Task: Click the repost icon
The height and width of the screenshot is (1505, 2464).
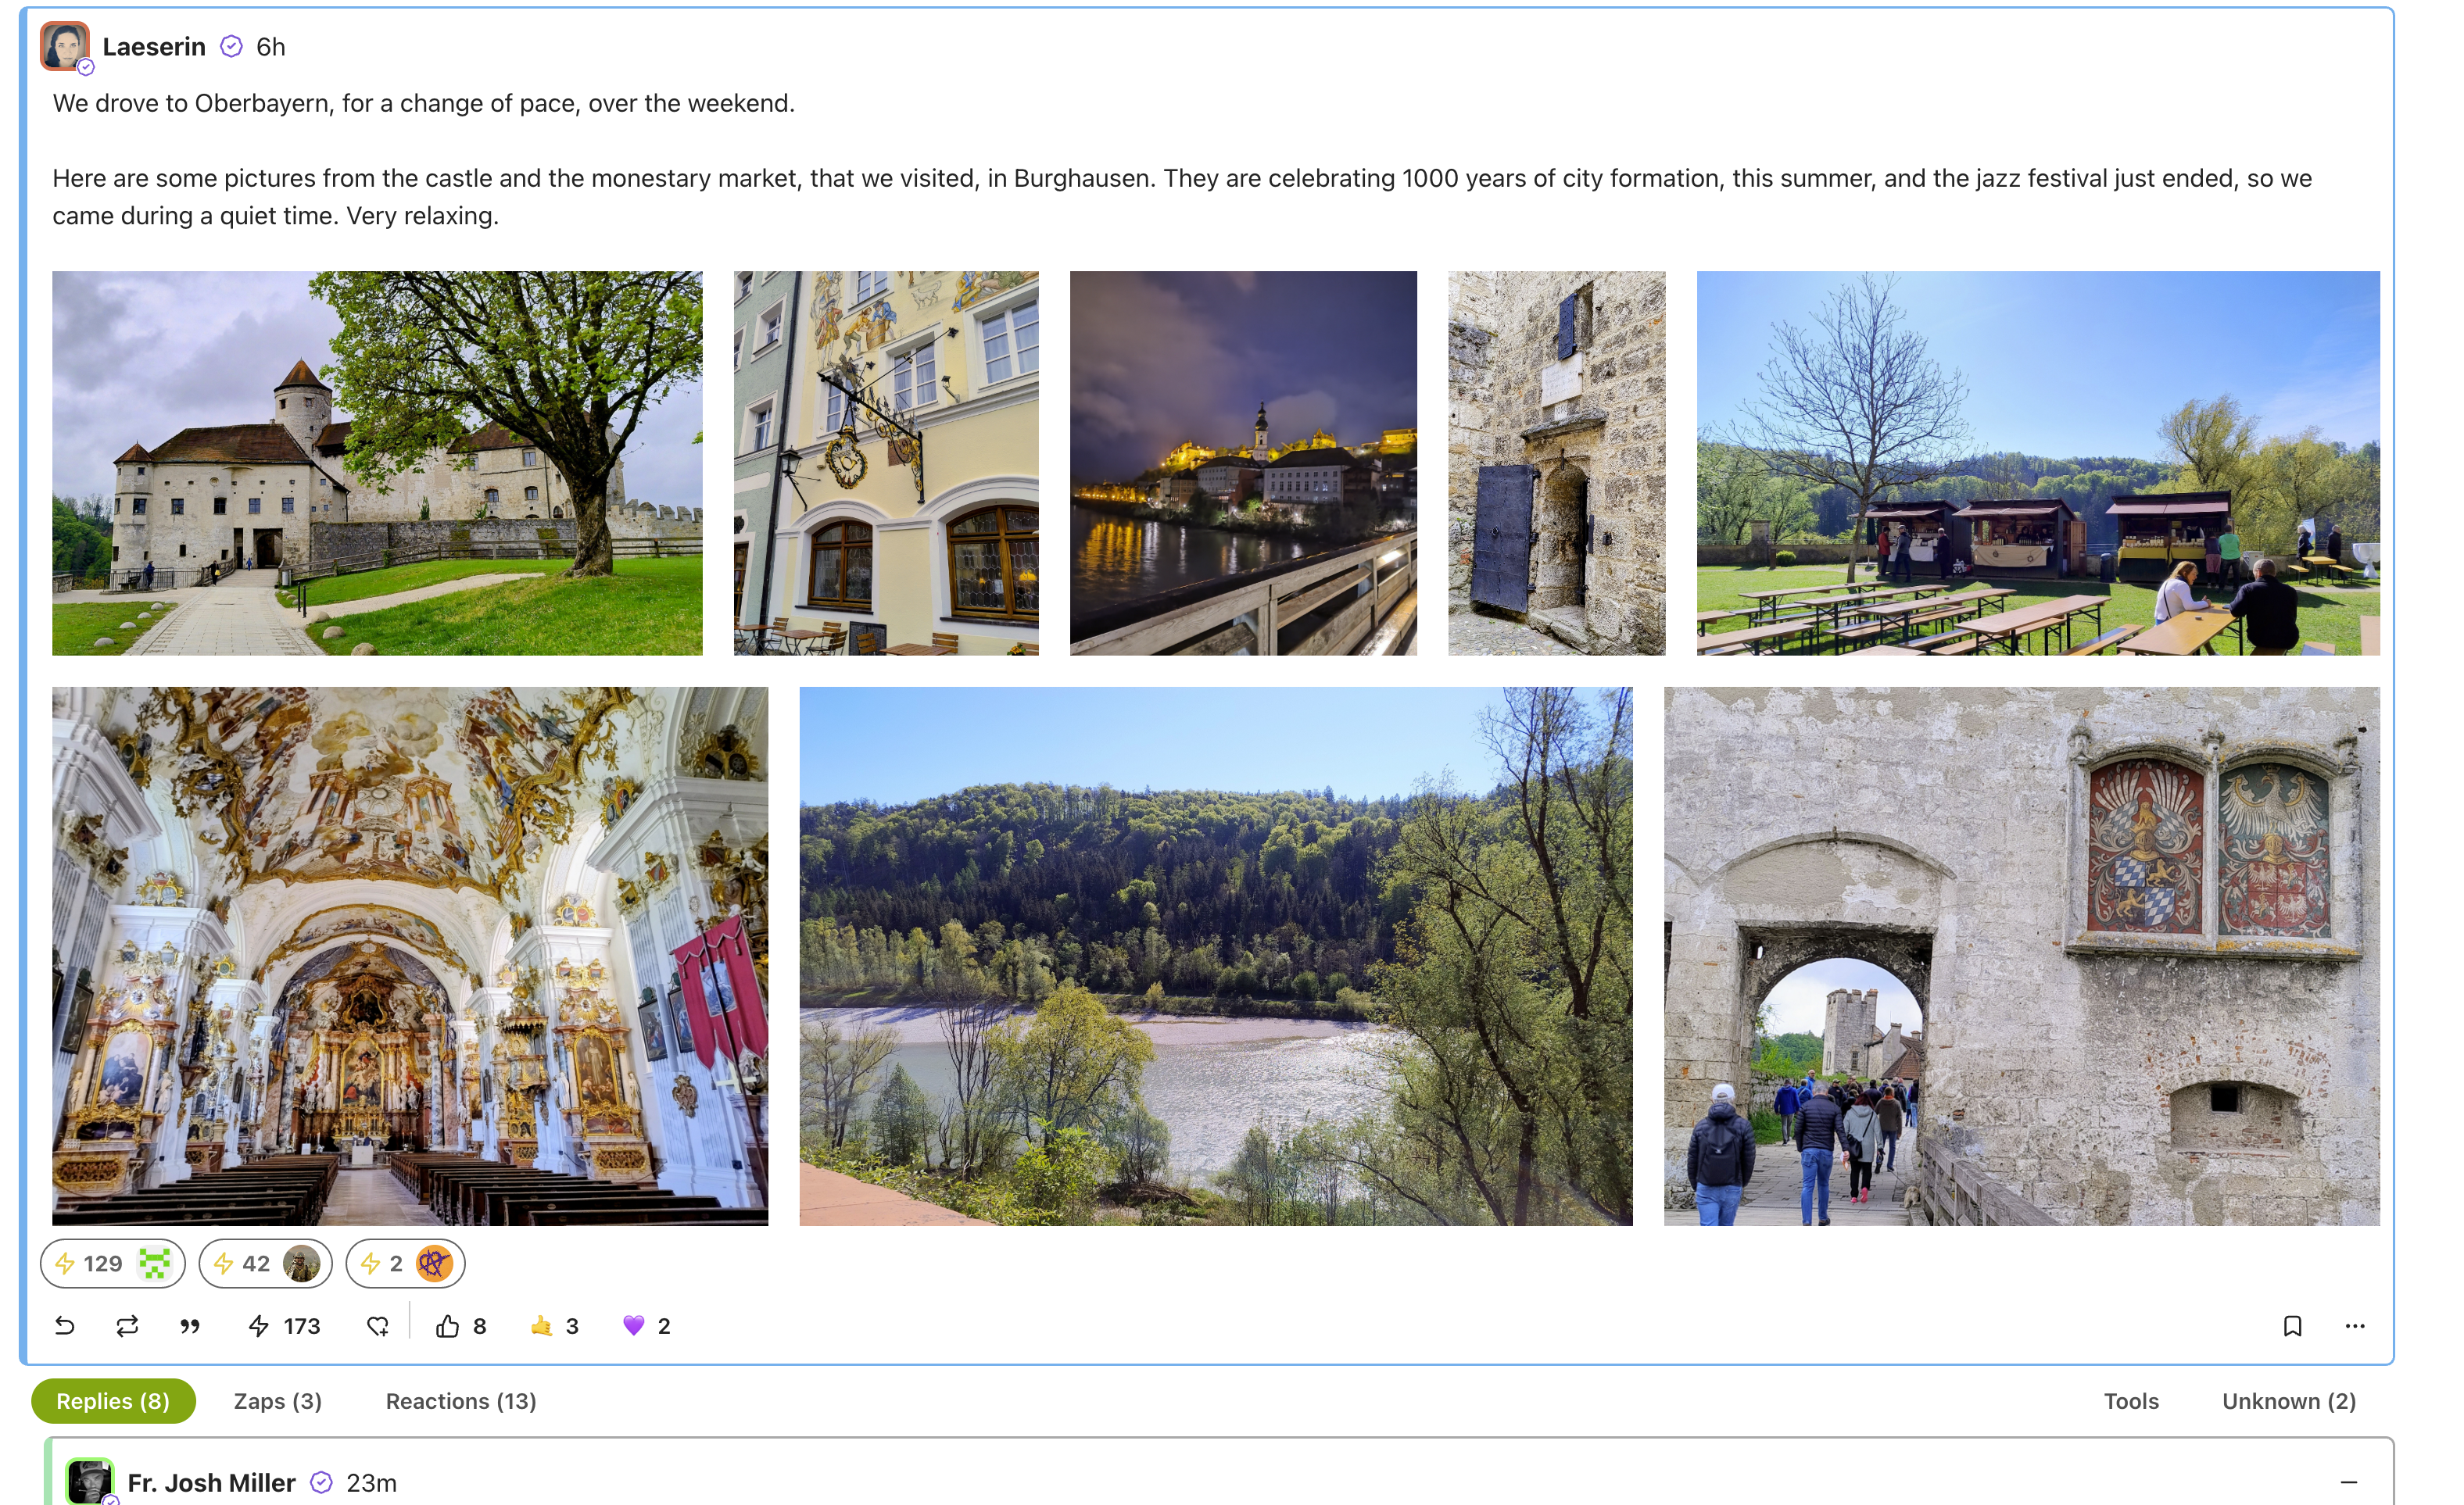Action: tap(127, 1326)
